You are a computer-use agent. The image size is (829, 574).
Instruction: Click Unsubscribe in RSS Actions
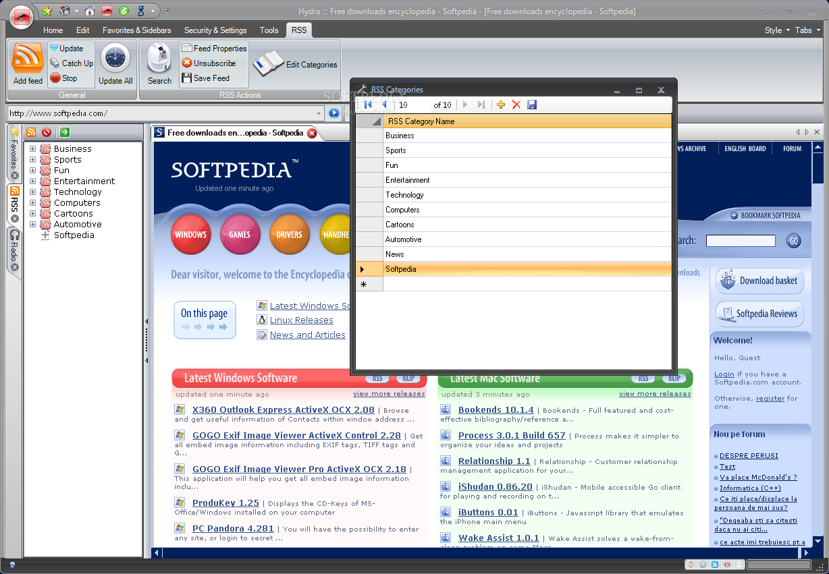point(209,63)
